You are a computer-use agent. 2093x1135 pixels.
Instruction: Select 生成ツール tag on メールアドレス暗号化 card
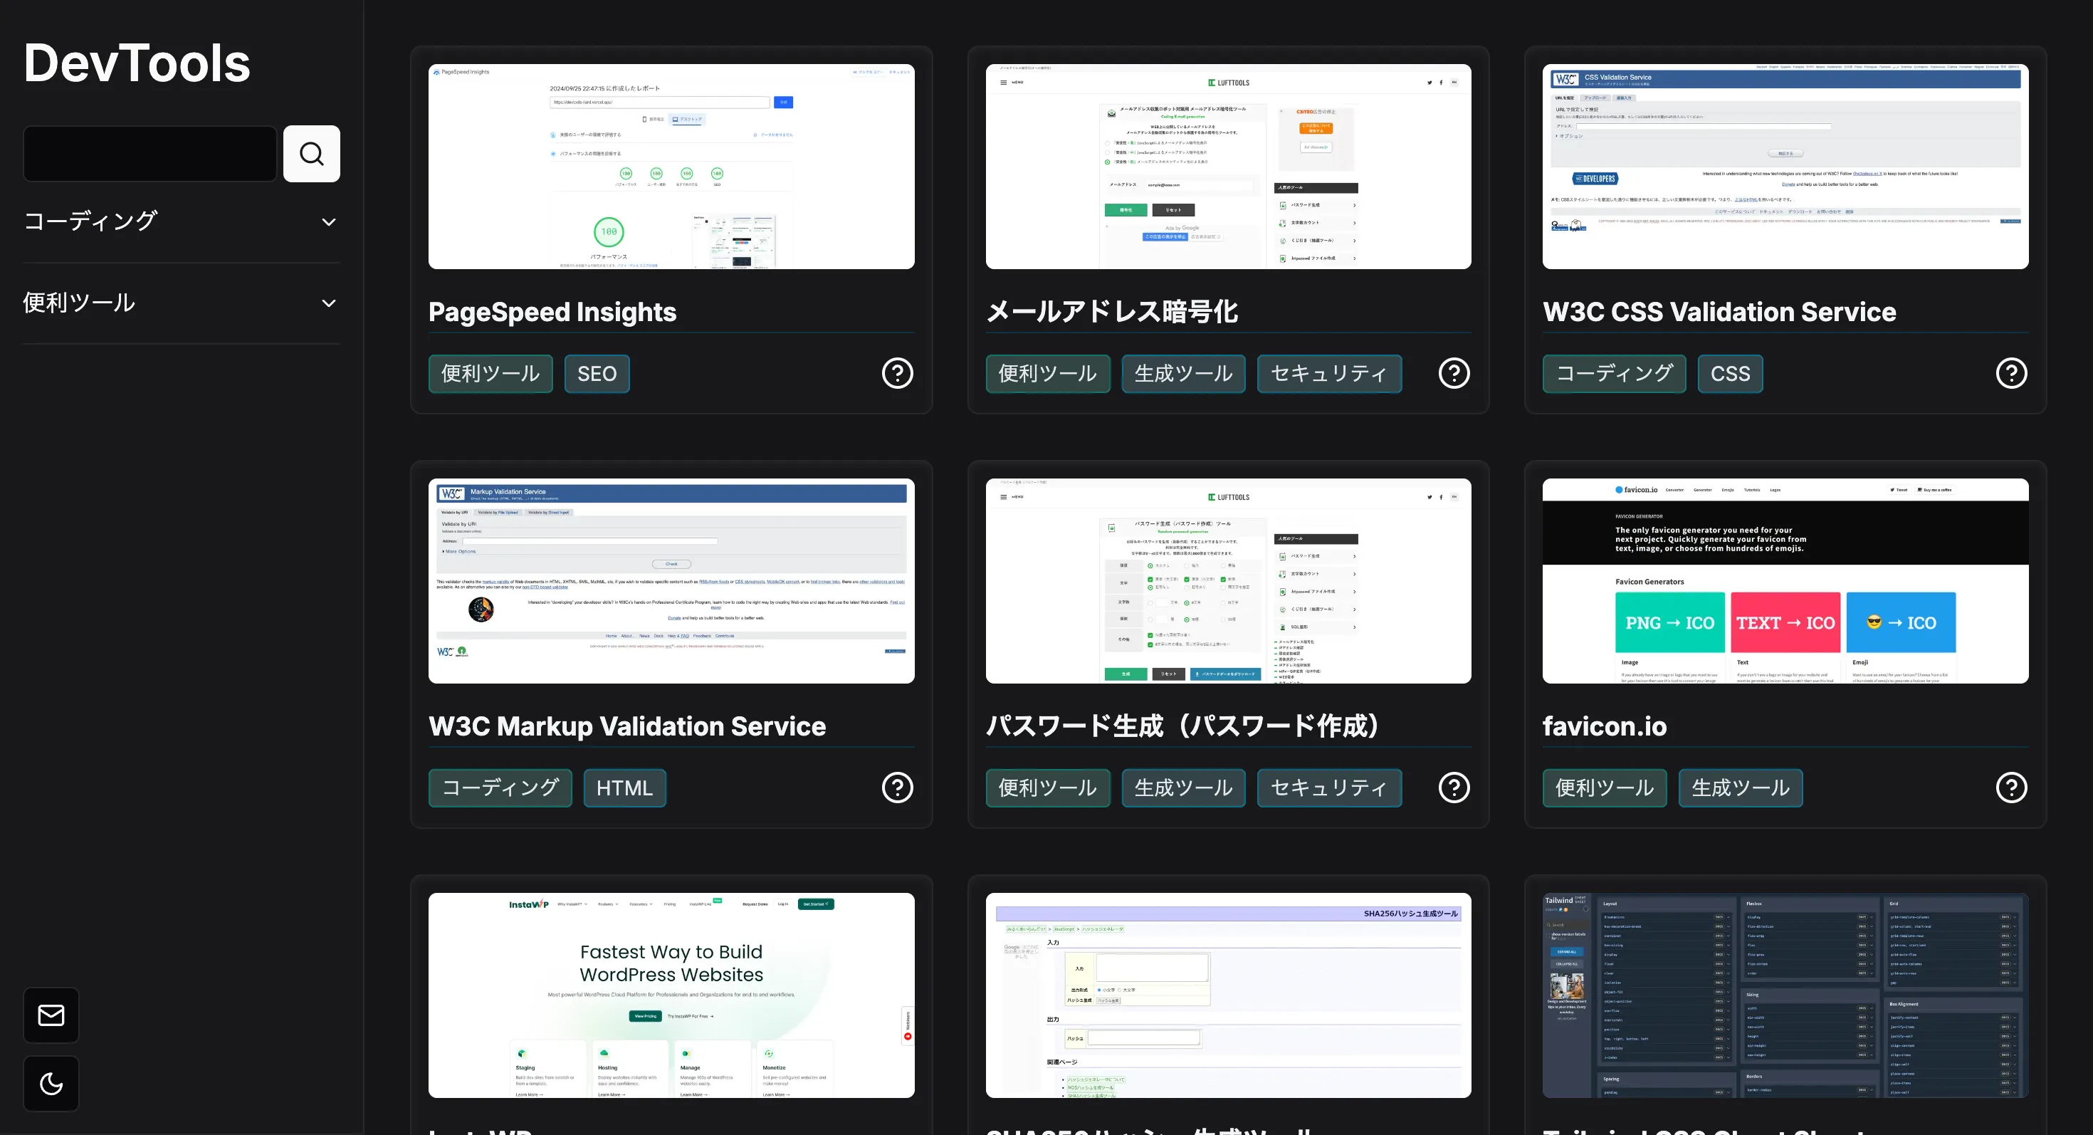point(1184,374)
